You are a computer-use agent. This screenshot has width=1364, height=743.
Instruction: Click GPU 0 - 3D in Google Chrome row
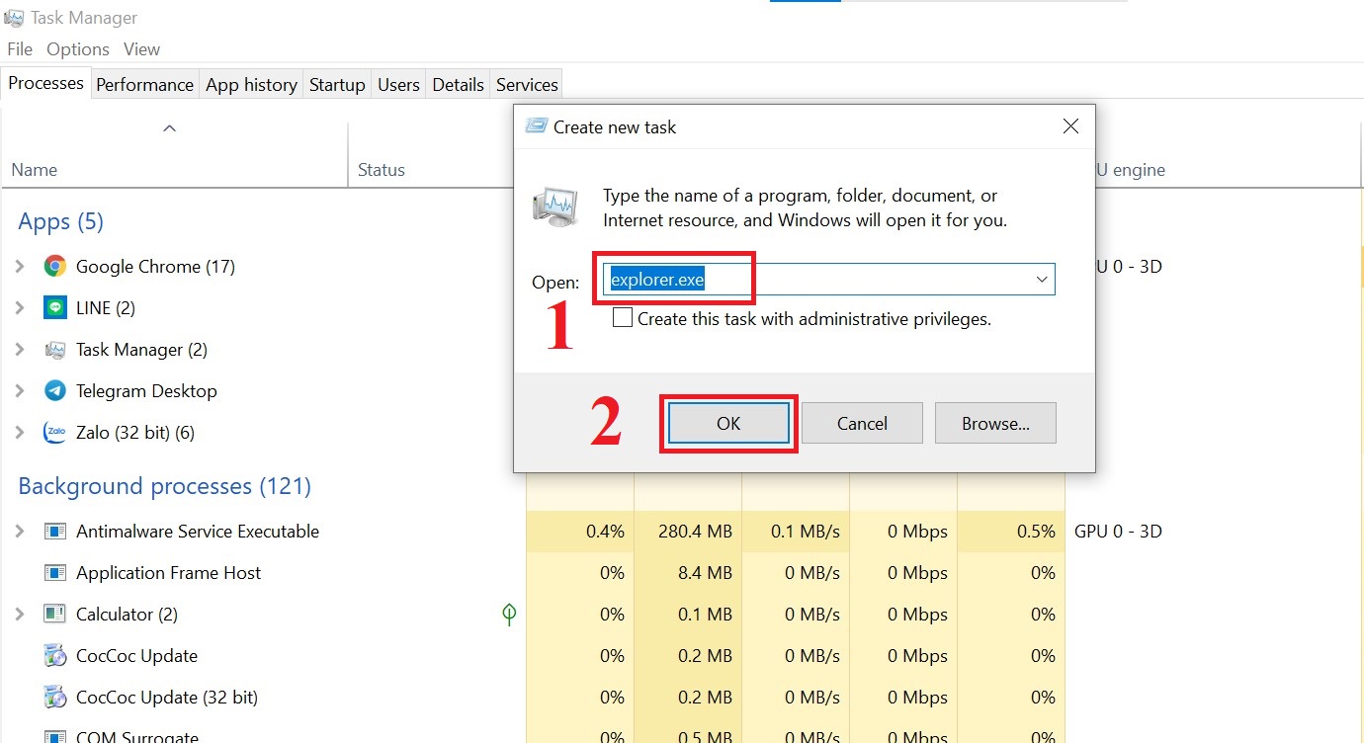tap(1128, 266)
